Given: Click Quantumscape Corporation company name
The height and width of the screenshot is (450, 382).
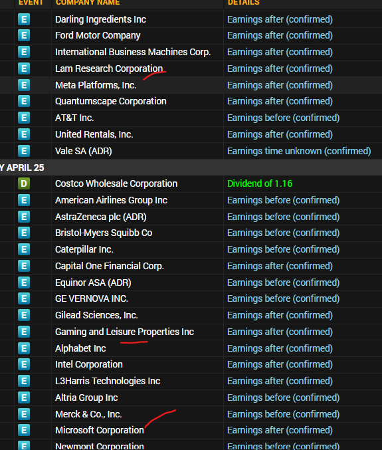Looking at the screenshot, I should click(111, 101).
